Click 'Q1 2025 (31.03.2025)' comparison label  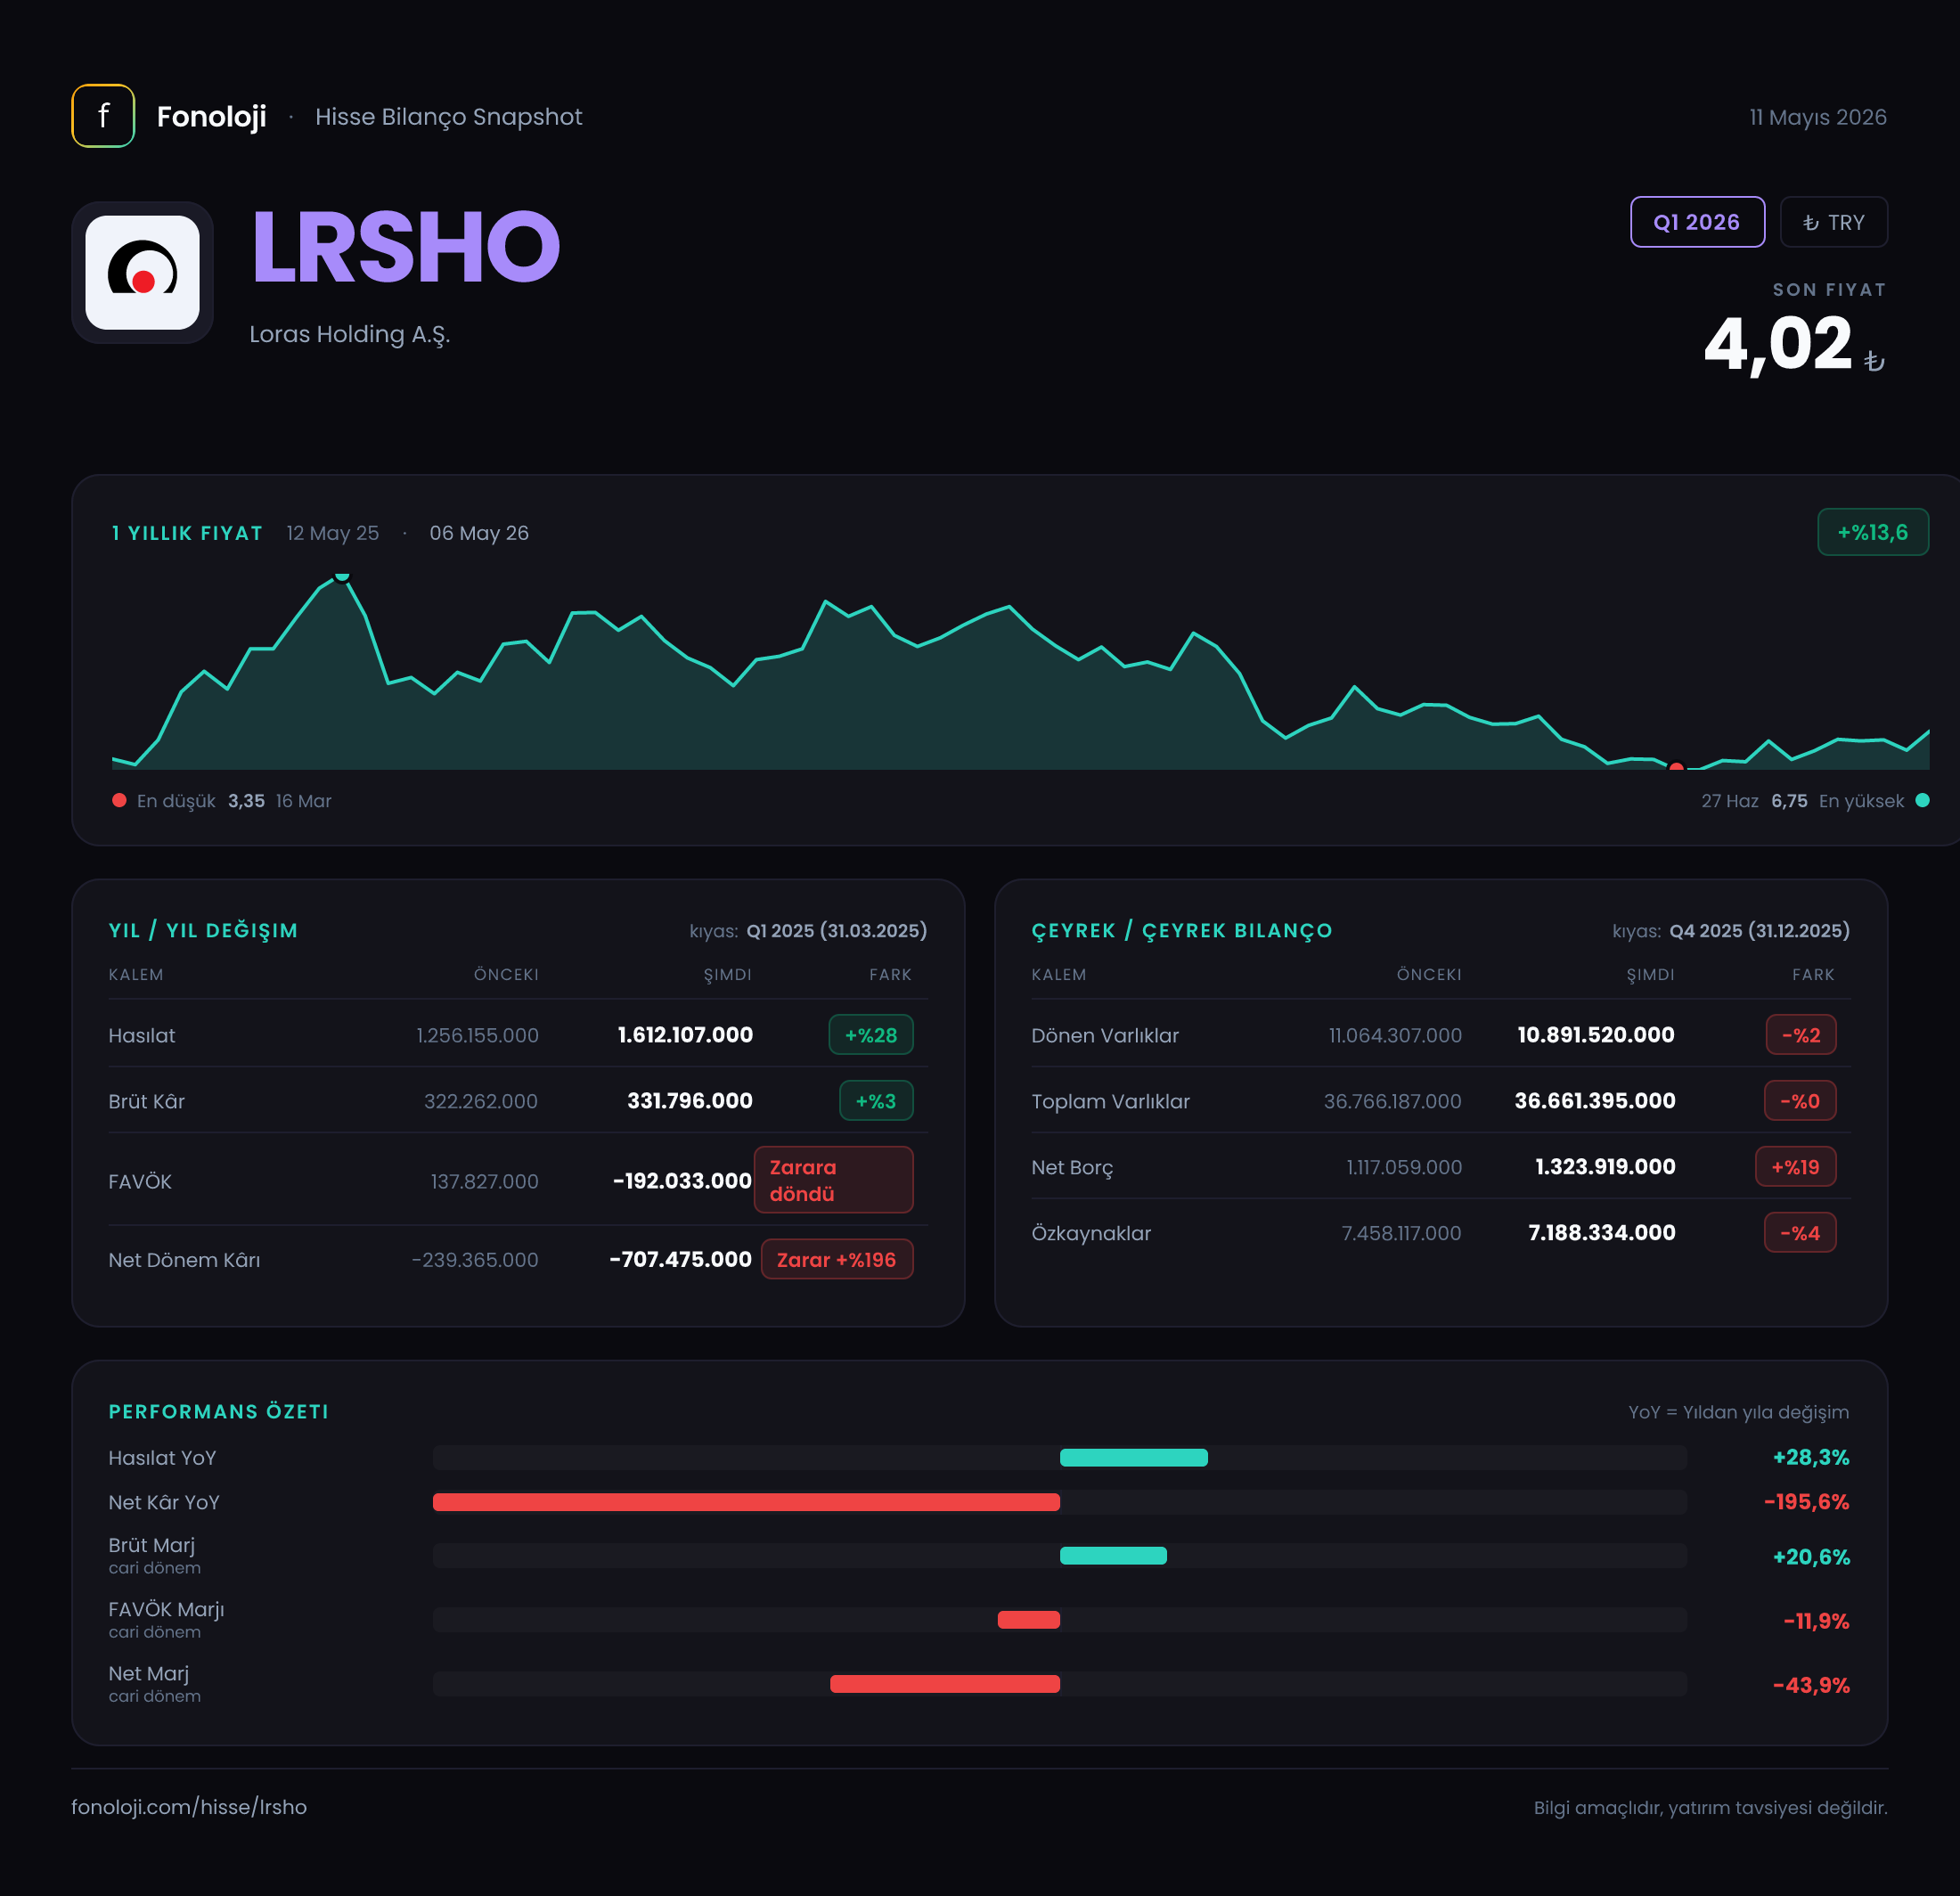pyautogui.click(x=837, y=930)
